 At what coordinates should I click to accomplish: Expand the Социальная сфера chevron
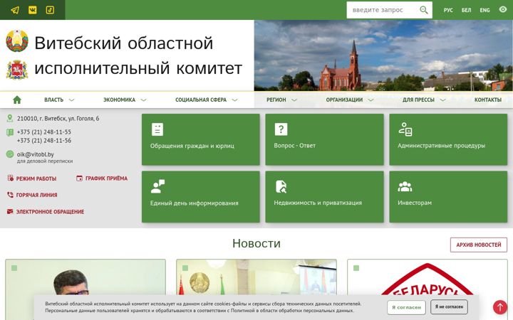coord(234,100)
